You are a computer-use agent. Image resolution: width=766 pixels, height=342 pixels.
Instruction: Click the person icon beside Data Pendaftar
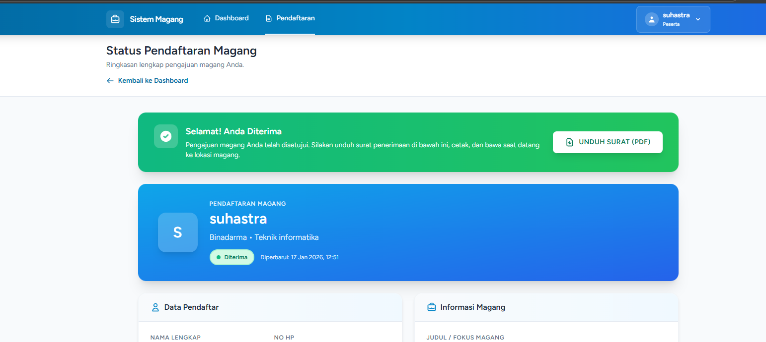tap(155, 307)
